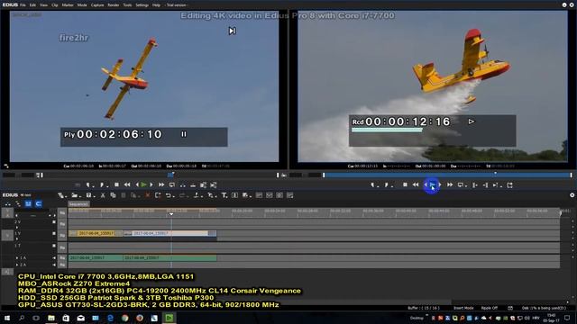This screenshot has height=324, width=577.
Task: Click the red Delete icon
Action: (147, 195)
